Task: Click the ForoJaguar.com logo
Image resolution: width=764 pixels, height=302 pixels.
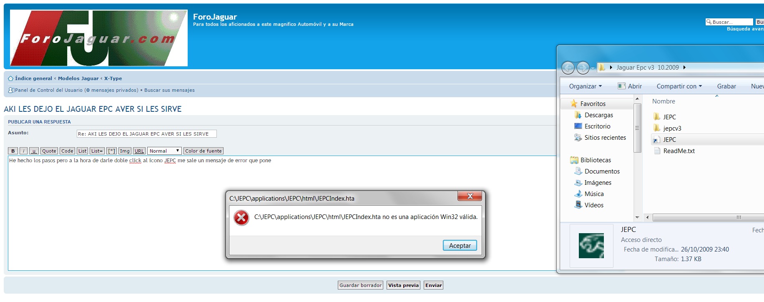Action: point(99,38)
